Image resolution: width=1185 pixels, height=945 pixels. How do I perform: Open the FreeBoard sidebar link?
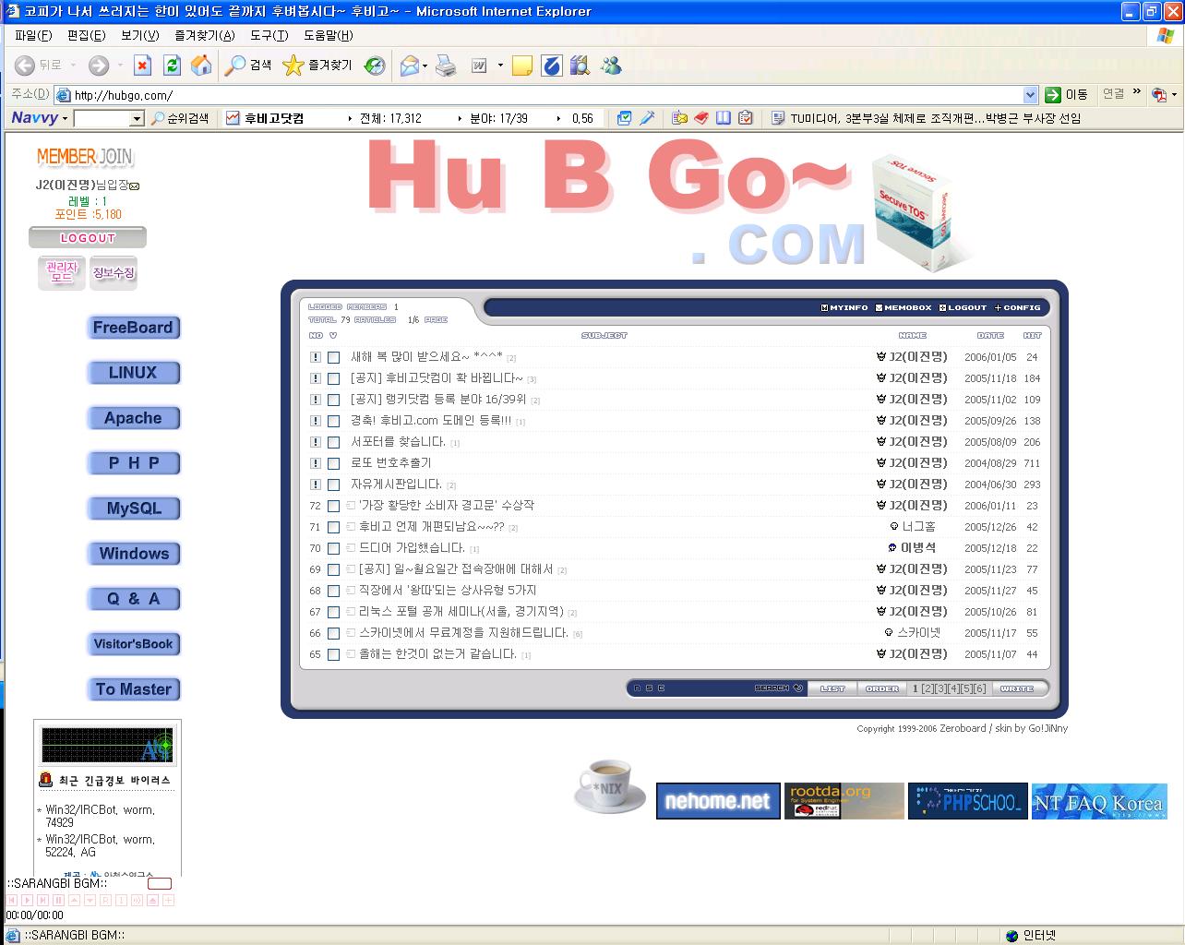(x=133, y=328)
